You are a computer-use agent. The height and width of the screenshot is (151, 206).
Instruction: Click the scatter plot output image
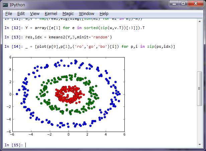coord(66,96)
